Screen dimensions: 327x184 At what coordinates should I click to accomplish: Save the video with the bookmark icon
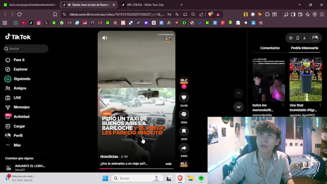pyautogui.click(x=184, y=131)
